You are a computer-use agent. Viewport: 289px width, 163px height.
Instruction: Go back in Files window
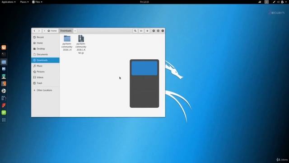point(34,31)
